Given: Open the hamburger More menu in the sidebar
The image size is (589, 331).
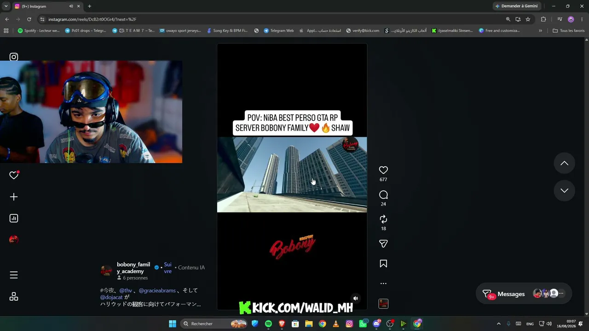Looking at the screenshot, I should (14, 275).
